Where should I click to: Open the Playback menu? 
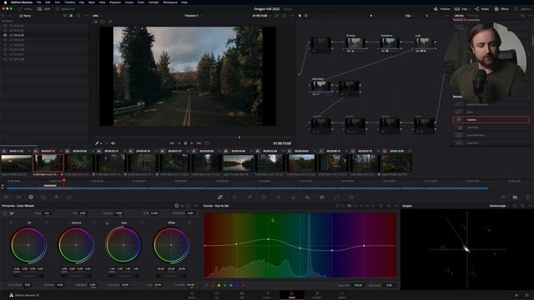point(115,2)
